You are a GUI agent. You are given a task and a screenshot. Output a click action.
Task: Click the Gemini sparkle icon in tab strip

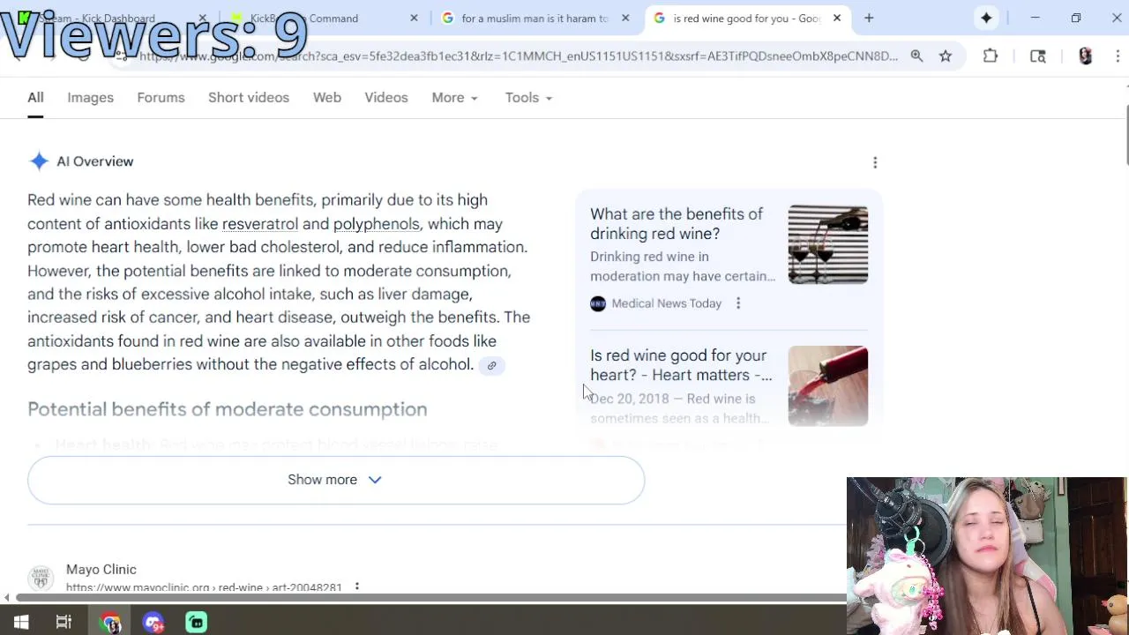(986, 18)
